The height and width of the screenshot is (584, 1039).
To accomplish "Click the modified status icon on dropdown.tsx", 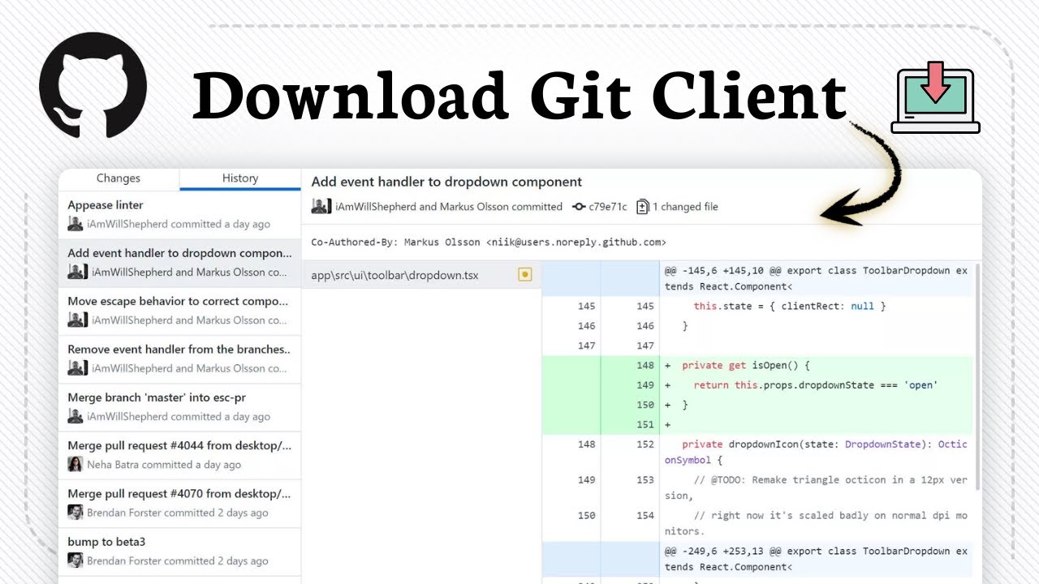I will [525, 275].
